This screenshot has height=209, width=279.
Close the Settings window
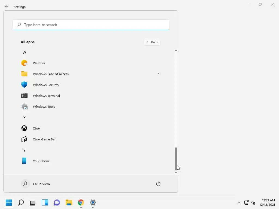pyautogui.click(x=273, y=4)
